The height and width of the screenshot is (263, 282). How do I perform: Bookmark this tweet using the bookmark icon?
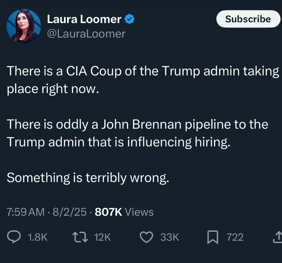click(212, 237)
